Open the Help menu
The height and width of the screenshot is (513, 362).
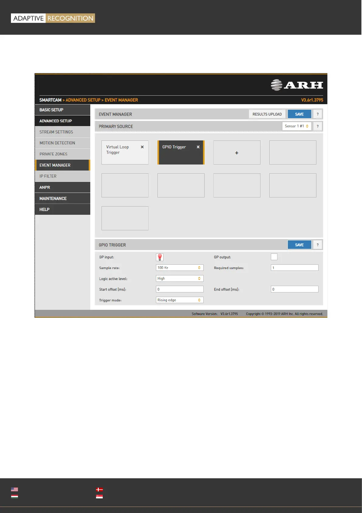tap(63, 209)
